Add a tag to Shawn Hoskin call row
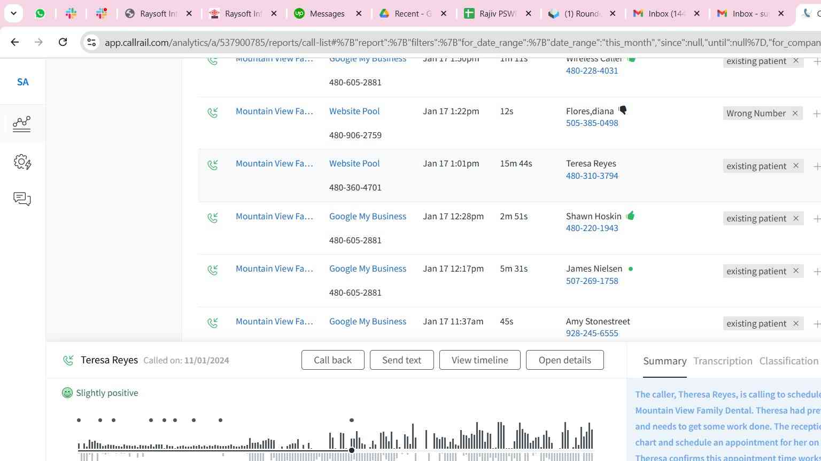This screenshot has width=821, height=461. (x=816, y=219)
